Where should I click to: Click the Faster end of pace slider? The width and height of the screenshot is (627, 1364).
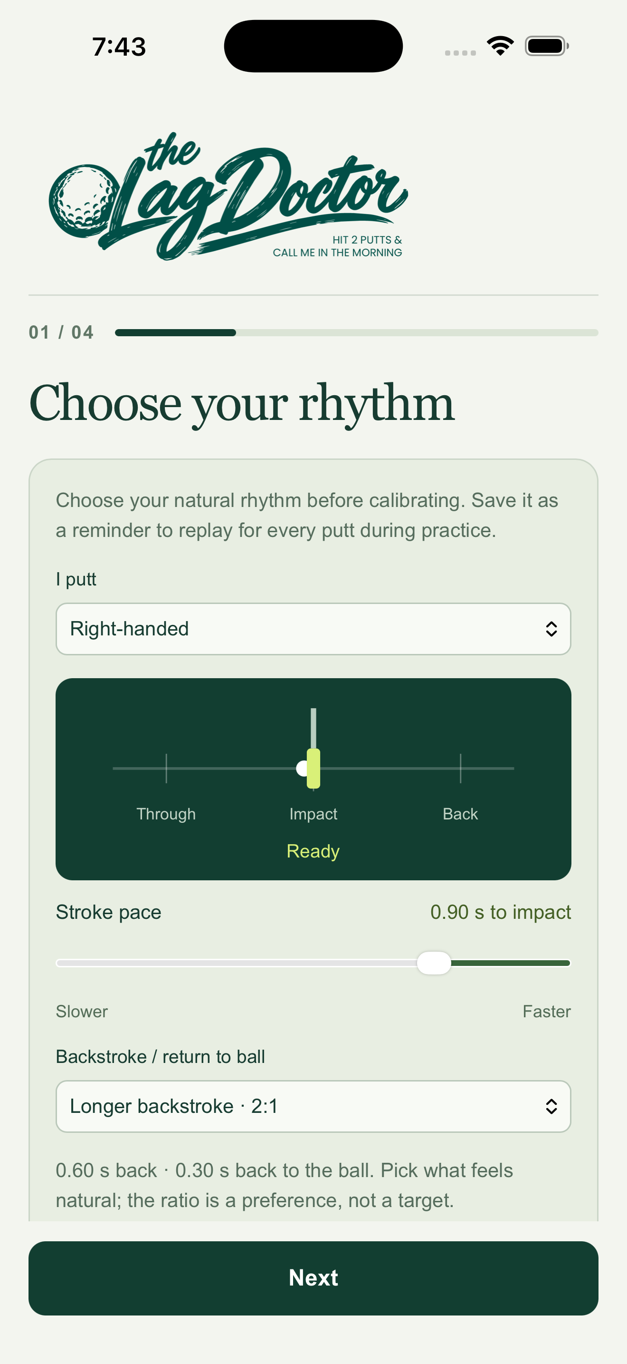point(547,1012)
